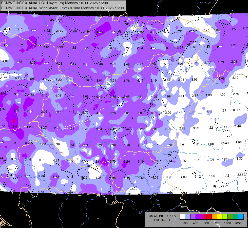Click the wind shear value '0.975'
Screen dimensions: 248x228
click(x=29, y=143)
